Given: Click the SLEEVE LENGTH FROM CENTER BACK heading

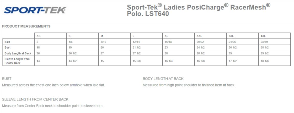Looking at the screenshot, I should click(x=35, y=99).
